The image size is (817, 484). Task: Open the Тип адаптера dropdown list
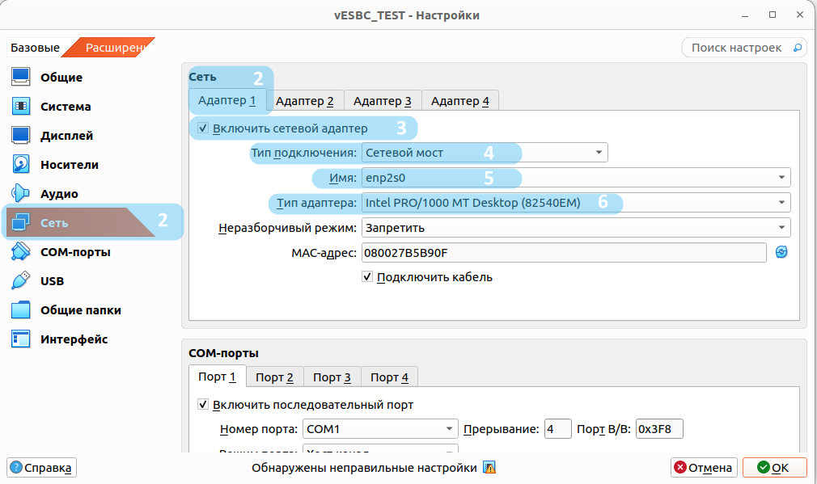576,203
